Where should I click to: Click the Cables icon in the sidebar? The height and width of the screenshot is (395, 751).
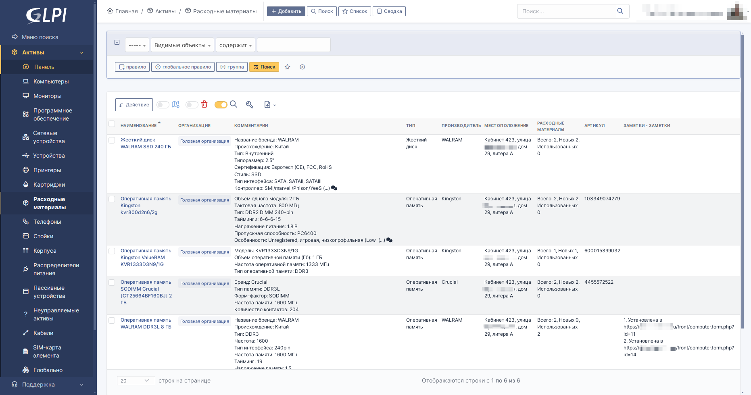click(x=26, y=333)
